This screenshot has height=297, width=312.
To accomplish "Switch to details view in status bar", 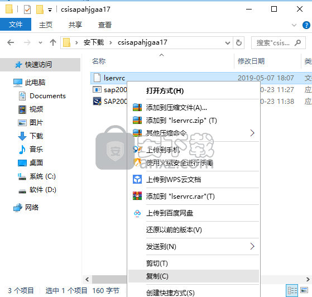I will point(292,290).
